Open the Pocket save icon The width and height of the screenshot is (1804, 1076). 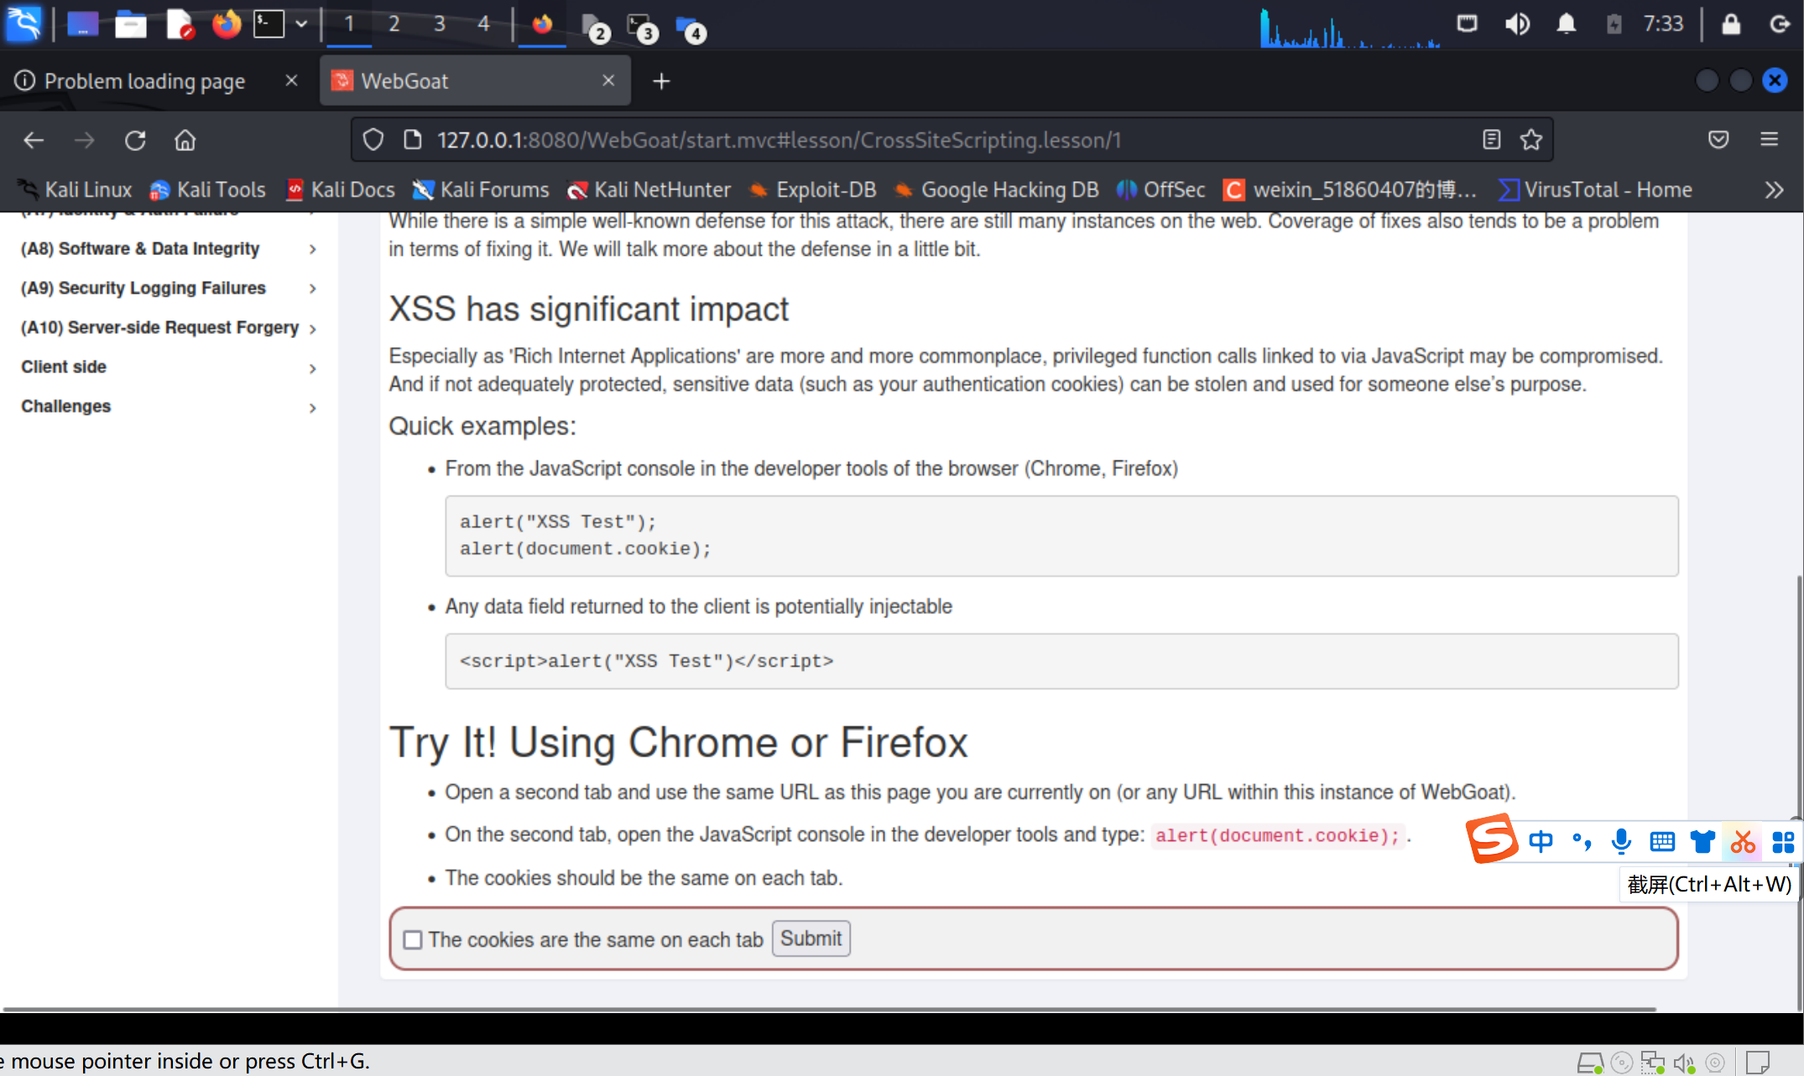[x=1718, y=140]
